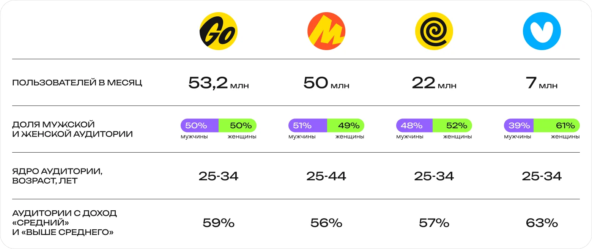Click the 22 млн monthly users value

(x=434, y=83)
